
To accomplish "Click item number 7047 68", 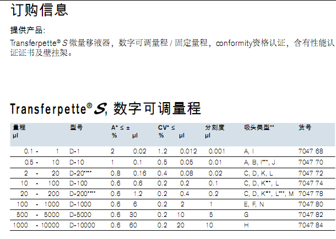I will 311,151.
